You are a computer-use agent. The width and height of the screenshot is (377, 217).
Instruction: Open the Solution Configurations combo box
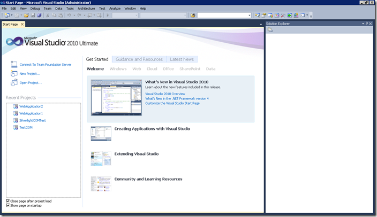click(x=125, y=15)
